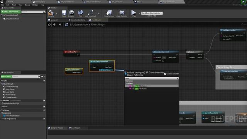Open the View menu

click(20, 5)
